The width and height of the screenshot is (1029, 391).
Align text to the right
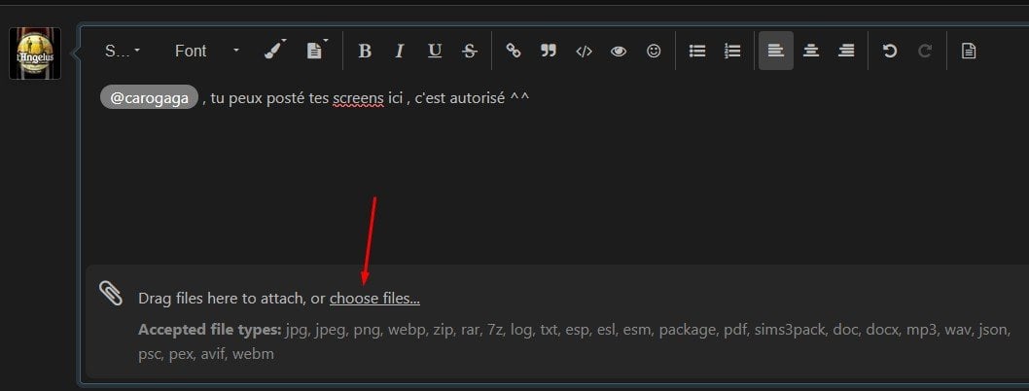click(x=846, y=51)
